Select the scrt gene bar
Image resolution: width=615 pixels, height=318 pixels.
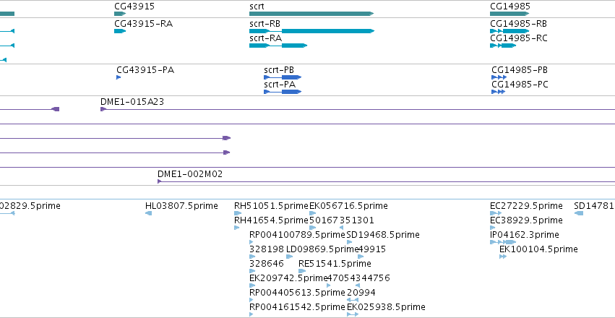(x=311, y=14)
